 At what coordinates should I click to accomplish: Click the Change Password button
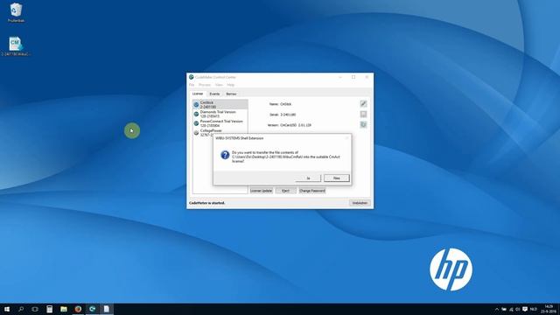coord(312,191)
